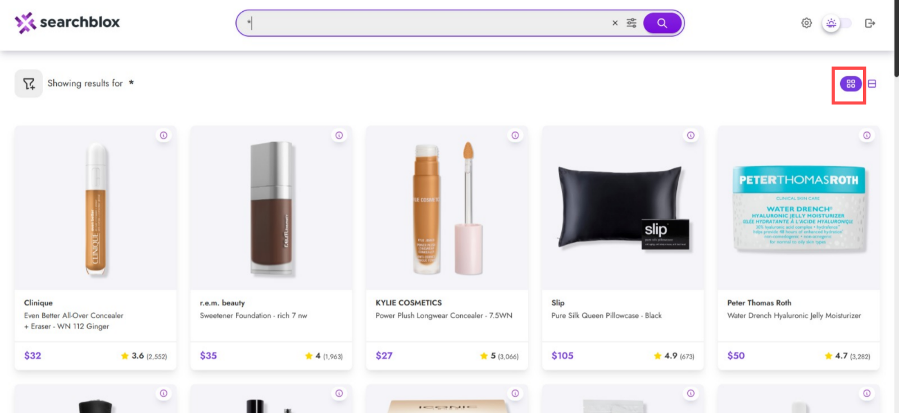Open info icon on Peter Thomas Roth card
Image resolution: width=899 pixels, height=413 pixels.
click(867, 135)
